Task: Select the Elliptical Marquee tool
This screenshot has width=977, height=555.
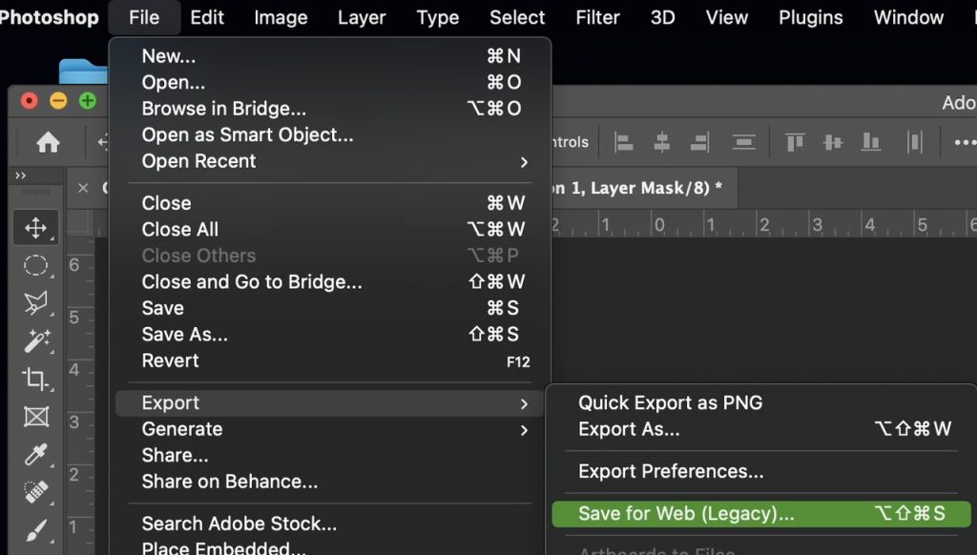Action: (35, 265)
